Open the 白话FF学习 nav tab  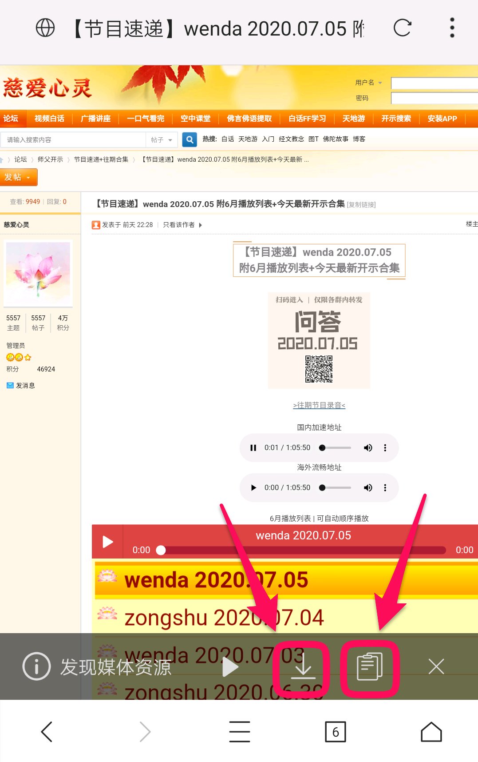307,119
